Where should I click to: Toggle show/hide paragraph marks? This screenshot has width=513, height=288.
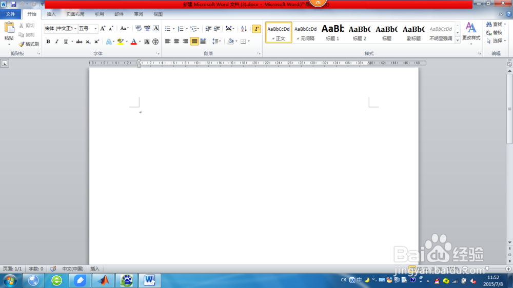point(256,29)
